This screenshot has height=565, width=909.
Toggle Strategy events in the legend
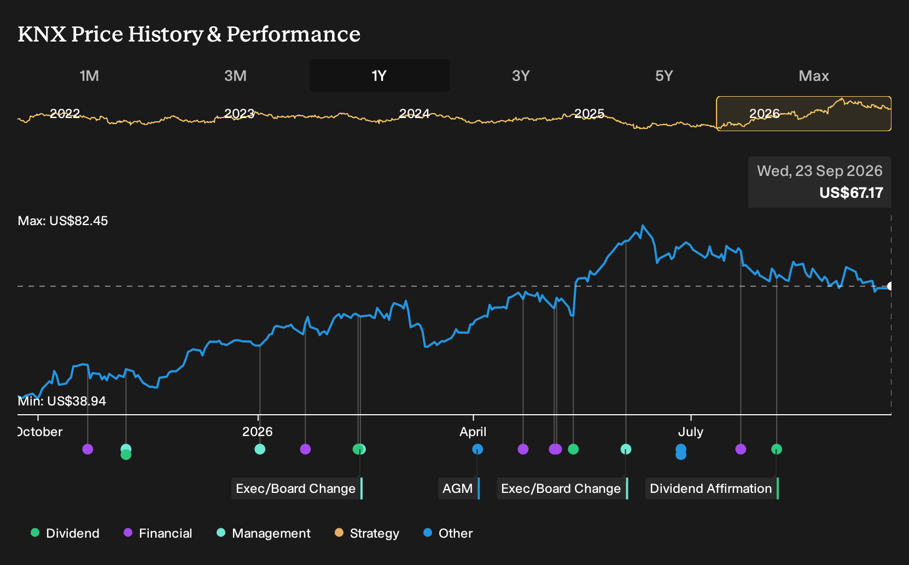tap(367, 533)
